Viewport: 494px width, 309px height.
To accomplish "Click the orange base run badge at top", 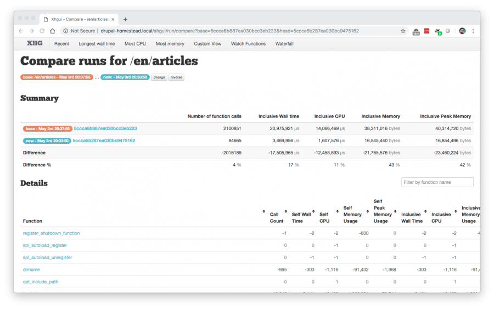I will coord(57,77).
